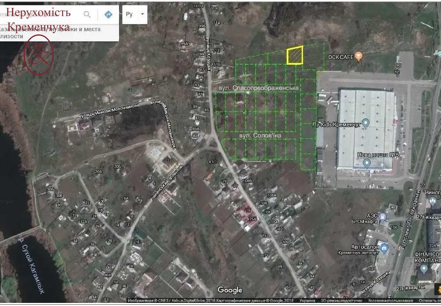Click the search magnifier icon
The height and width of the screenshot is (306, 441).
pos(87,15)
